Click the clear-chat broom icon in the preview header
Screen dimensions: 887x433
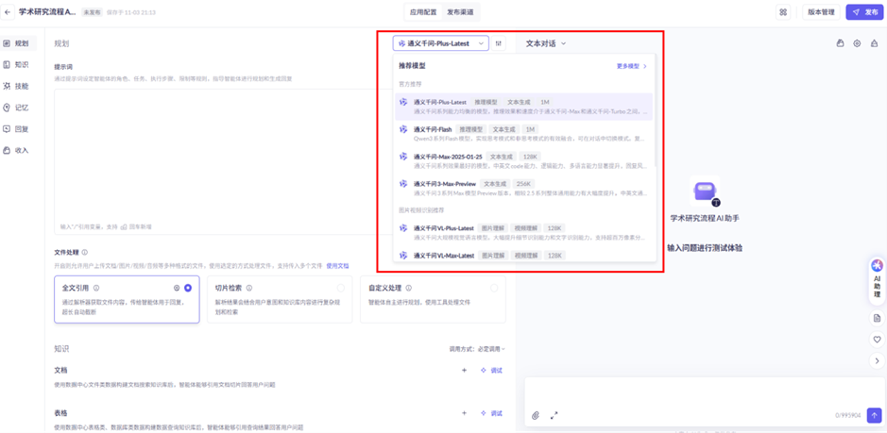click(874, 43)
